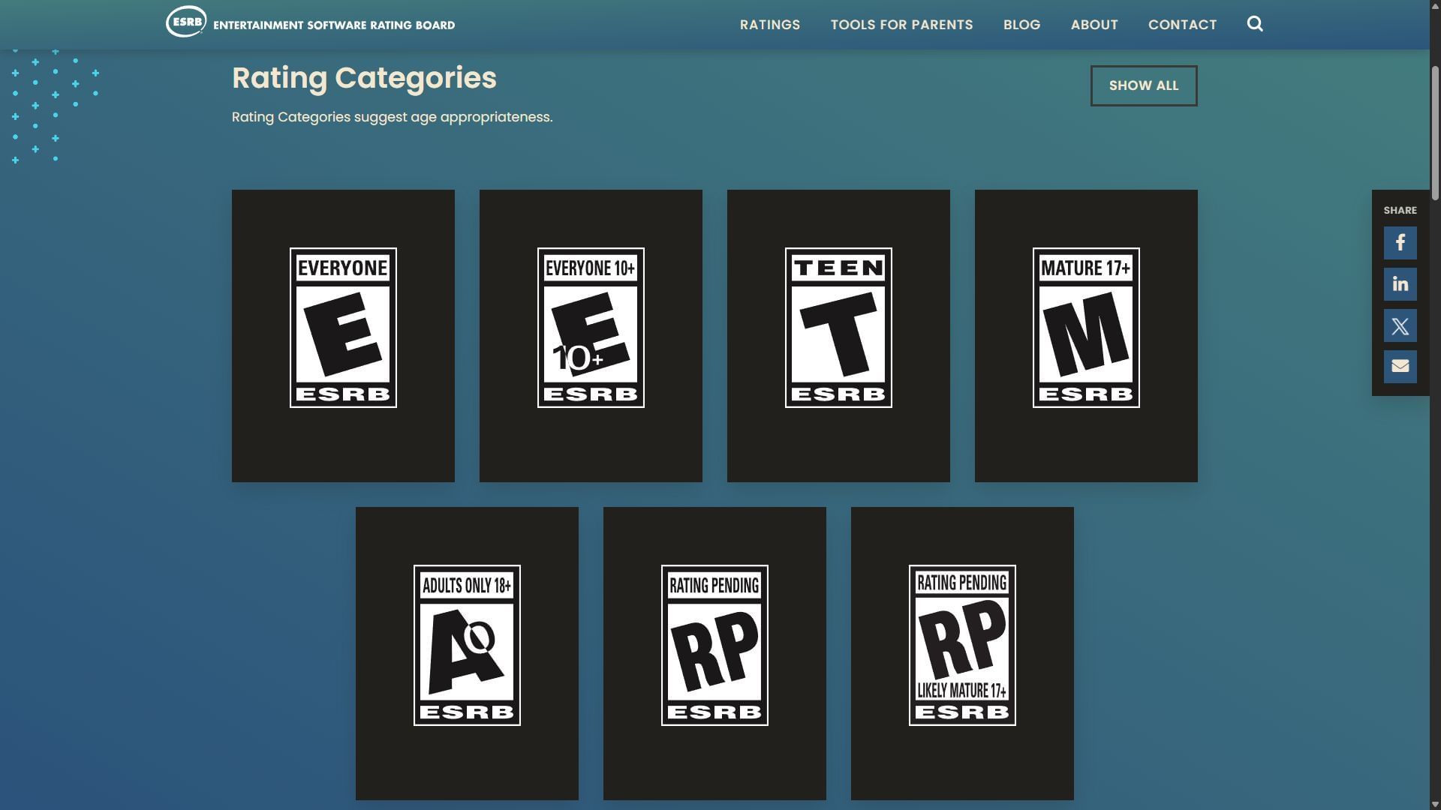Share page via email icon

tap(1400, 367)
